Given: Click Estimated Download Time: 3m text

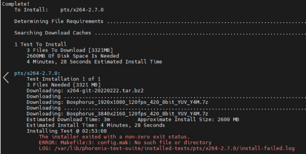Looking at the screenshot, I should (x=68, y=119).
